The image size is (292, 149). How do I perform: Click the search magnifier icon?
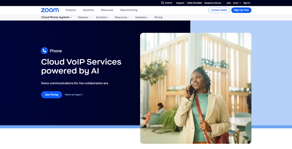pyautogui.click(x=162, y=3)
